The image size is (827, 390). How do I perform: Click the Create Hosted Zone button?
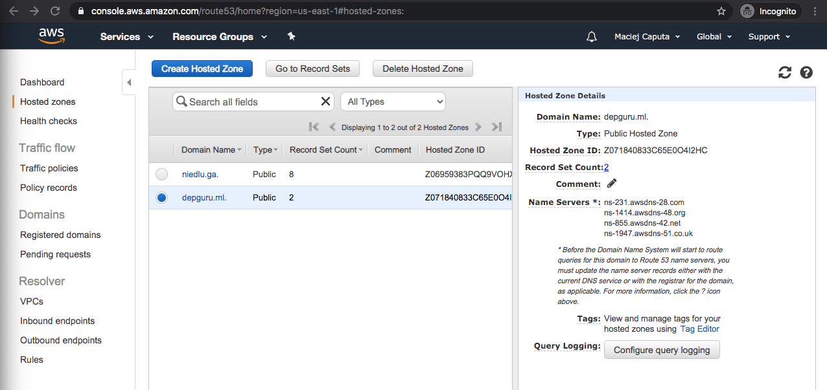point(202,69)
